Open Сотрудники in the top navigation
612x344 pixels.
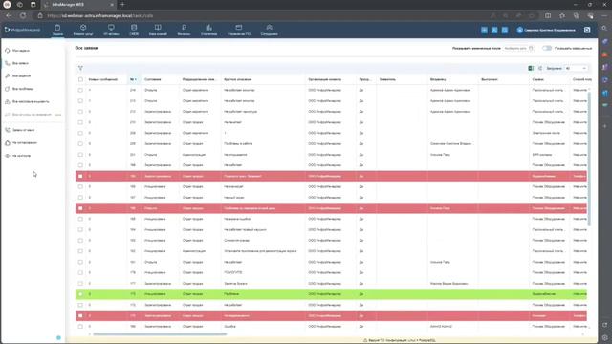(270, 30)
